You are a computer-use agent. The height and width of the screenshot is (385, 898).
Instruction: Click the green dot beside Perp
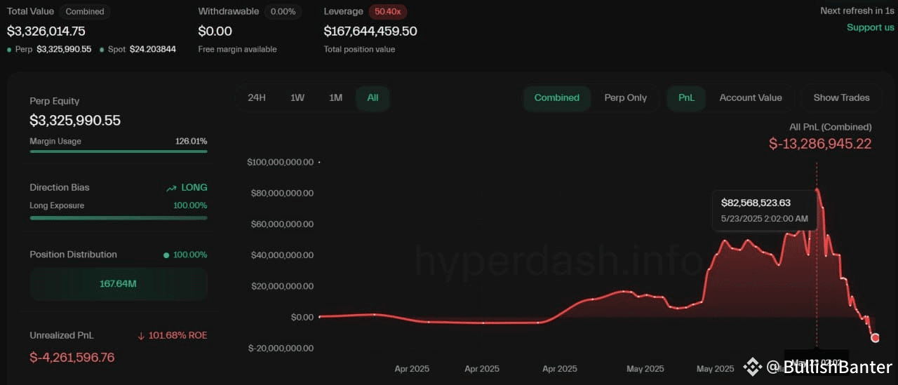pos(9,50)
